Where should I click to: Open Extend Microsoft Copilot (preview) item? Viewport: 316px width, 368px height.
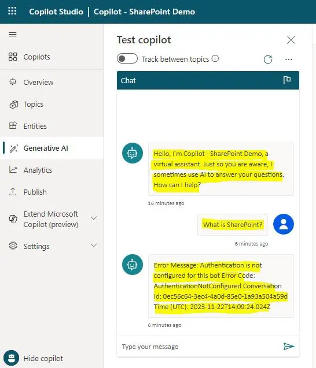pyautogui.click(x=52, y=219)
